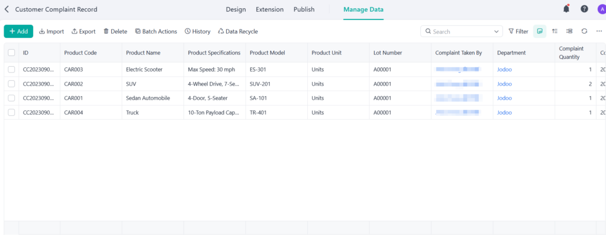The width and height of the screenshot is (606, 235).
Task: Click the Max Speed: 30 mph cell
Action: click(x=214, y=70)
